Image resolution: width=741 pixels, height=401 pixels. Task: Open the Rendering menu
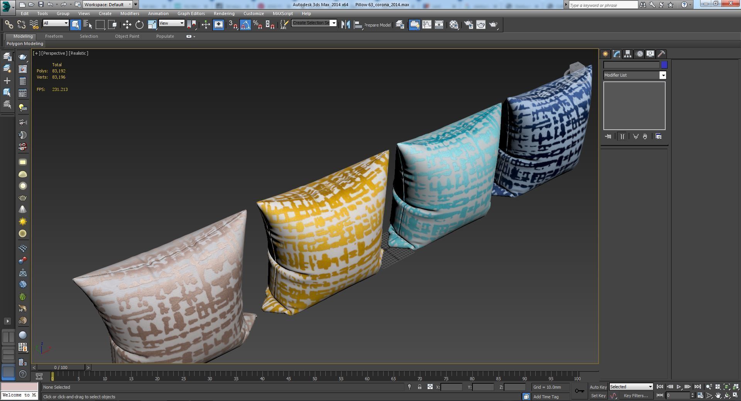[x=224, y=13]
